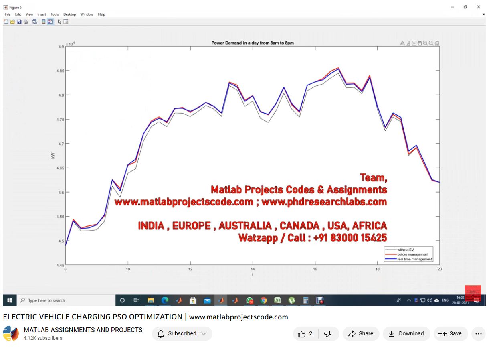Open the Property Inspector icon

click(66, 22)
